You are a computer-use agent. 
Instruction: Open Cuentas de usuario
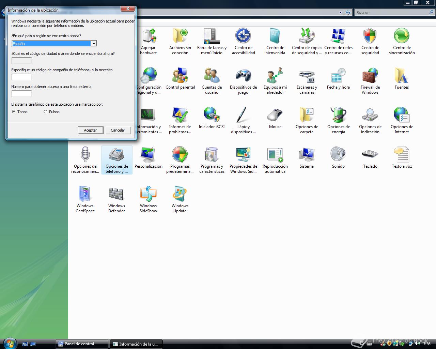(x=212, y=81)
